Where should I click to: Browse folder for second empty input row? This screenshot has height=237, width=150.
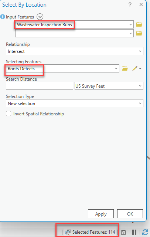(x=139, y=33)
